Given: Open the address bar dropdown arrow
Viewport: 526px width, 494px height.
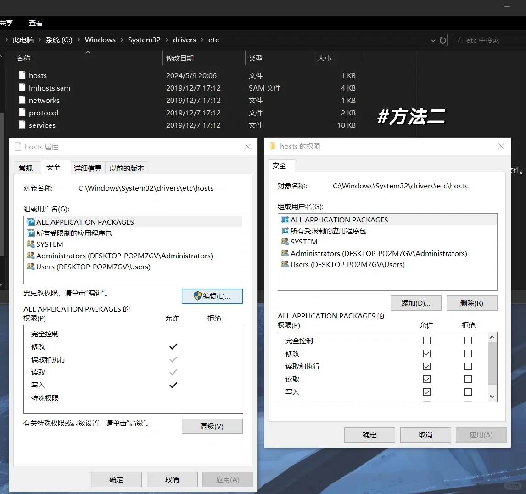Looking at the screenshot, I should point(433,40).
